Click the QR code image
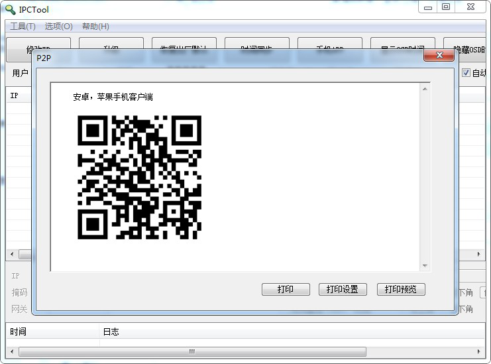Screen dimensions: 491x364 pos(139,177)
